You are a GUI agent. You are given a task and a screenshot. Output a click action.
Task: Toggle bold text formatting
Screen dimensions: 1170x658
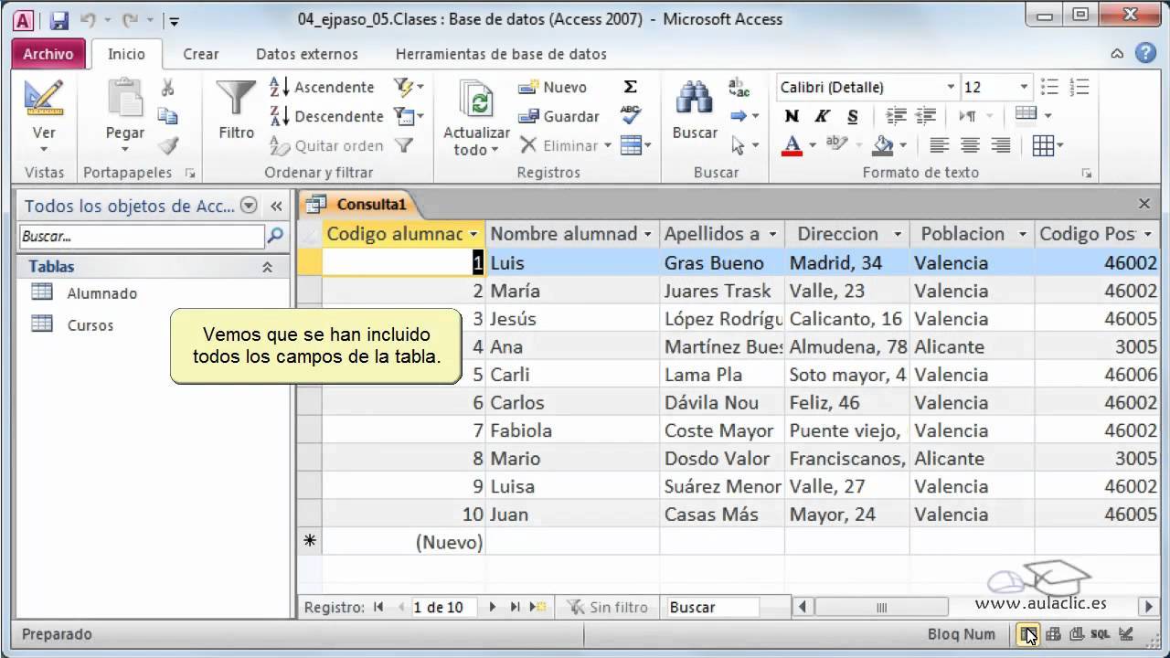[x=792, y=116]
